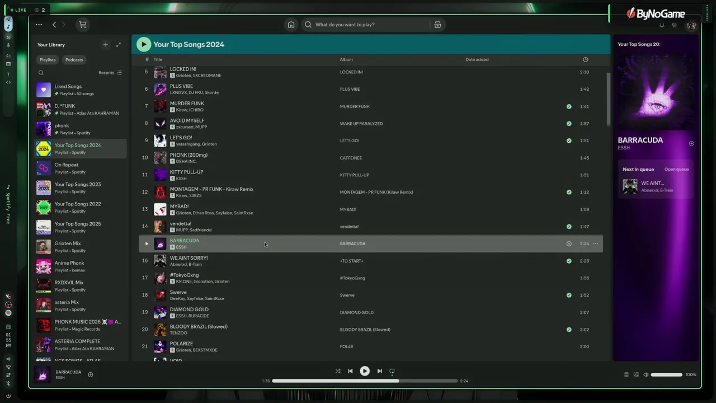The image size is (716, 403).
Task: Sort tracks by Album column header
Action: (346, 59)
